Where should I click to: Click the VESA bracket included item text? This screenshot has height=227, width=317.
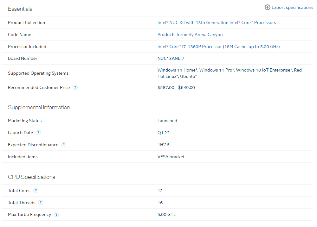[171, 157]
